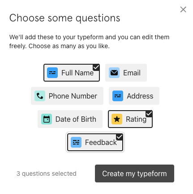Click the envelope icon next to Email
The width and height of the screenshot is (193, 194).
114,73
